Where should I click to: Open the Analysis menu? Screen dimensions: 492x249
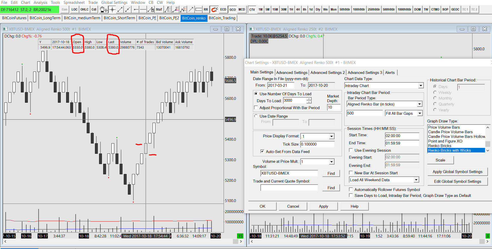40,3
